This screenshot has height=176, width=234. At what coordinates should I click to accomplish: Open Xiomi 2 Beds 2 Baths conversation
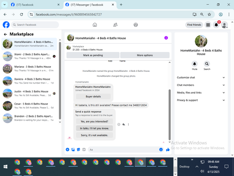point(29,56)
